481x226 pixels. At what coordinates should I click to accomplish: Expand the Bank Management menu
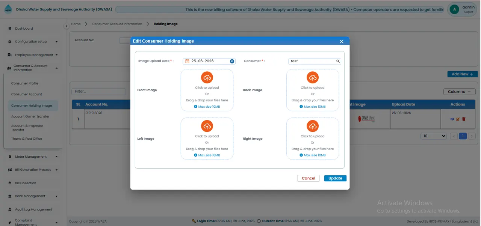click(x=33, y=196)
